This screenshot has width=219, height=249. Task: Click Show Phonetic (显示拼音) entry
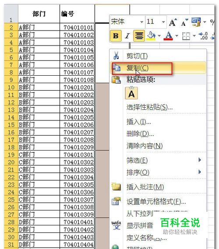(x=140, y=225)
